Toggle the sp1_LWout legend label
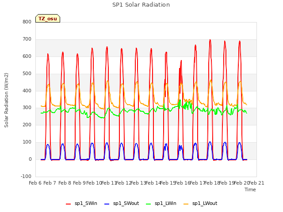This screenshot has height=212, width=283. click(x=205, y=203)
